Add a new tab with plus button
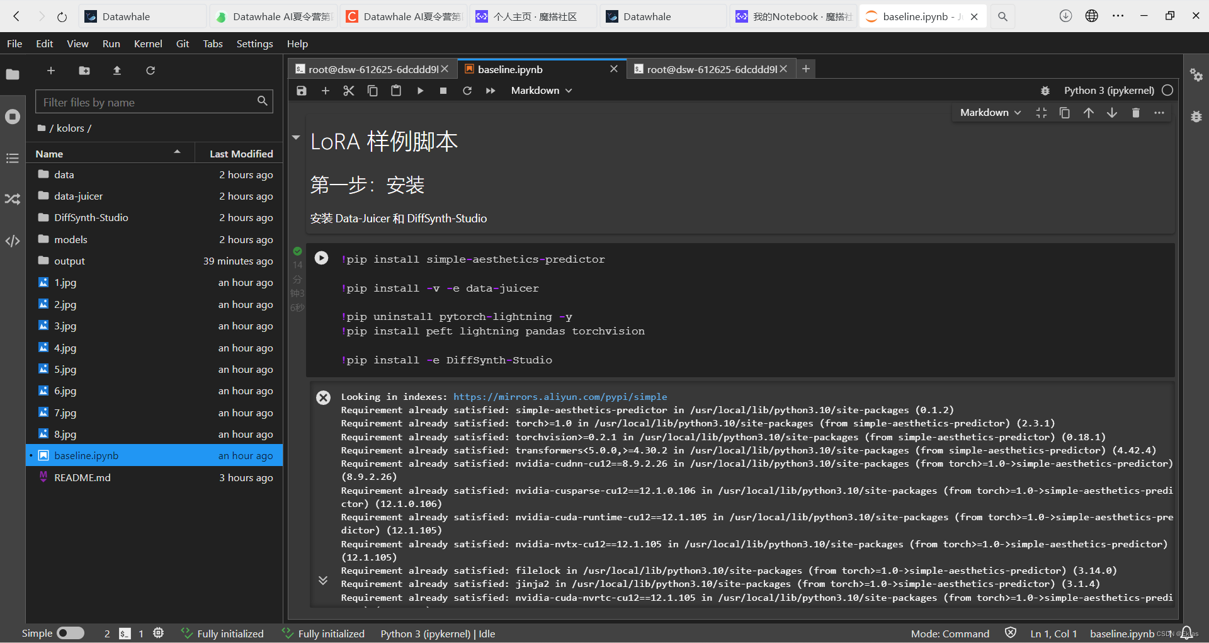 pos(806,69)
